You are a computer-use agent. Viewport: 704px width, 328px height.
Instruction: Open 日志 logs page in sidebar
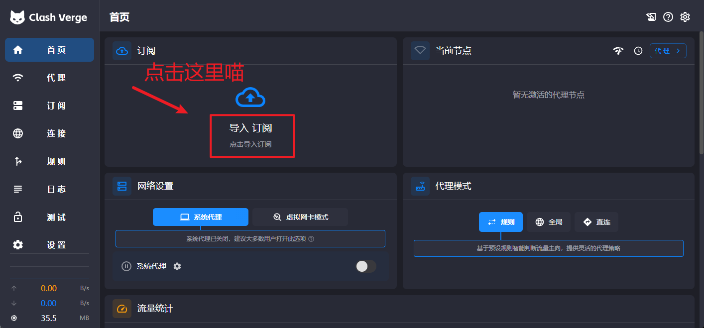pyautogui.click(x=49, y=189)
